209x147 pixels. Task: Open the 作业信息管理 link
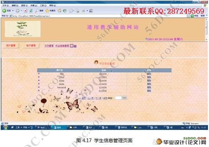click(x=62, y=46)
